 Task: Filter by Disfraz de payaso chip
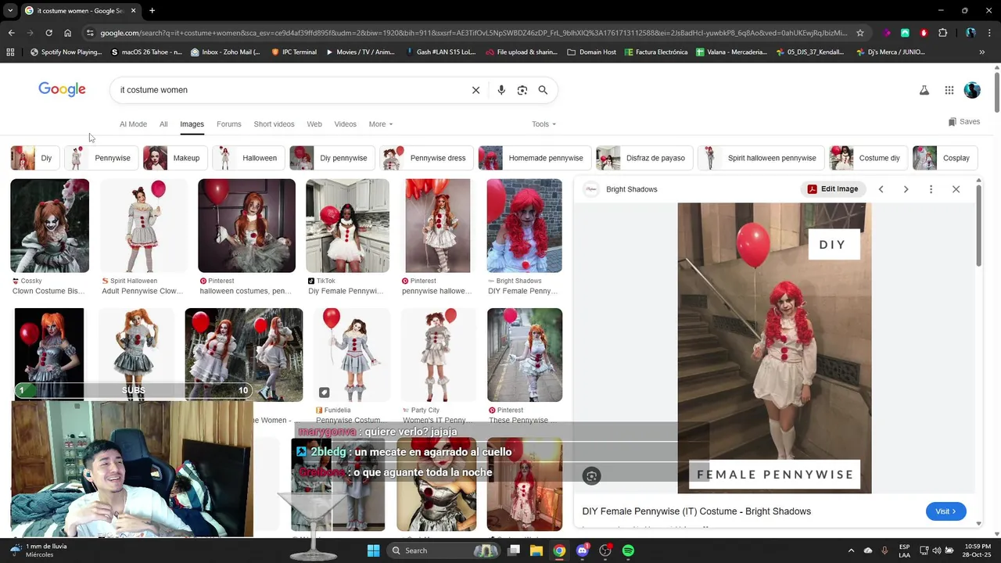(x=644, y=158)
